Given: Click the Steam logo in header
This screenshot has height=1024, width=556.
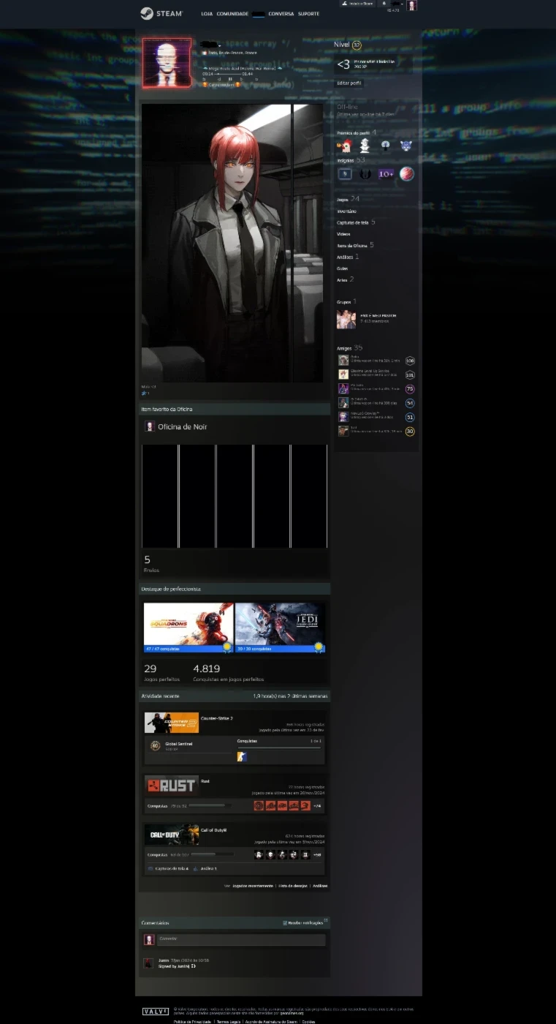Looking at the screenshot, I should [161, 13].
